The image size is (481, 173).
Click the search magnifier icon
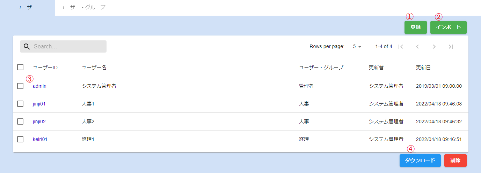click(27, 47)
